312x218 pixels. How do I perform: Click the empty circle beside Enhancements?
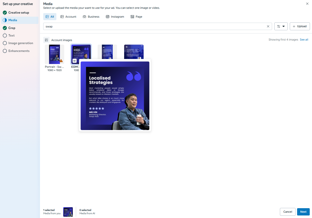click(x=5, y=51)
